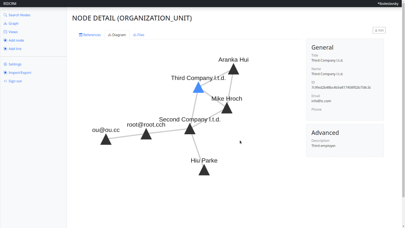Open the Sign out link
This screenshot has height=228, width=405.
point(14,81)
